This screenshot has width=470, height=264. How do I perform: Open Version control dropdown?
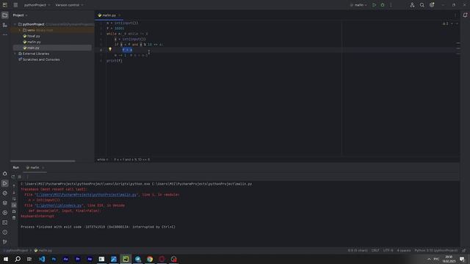click(69, 5)
